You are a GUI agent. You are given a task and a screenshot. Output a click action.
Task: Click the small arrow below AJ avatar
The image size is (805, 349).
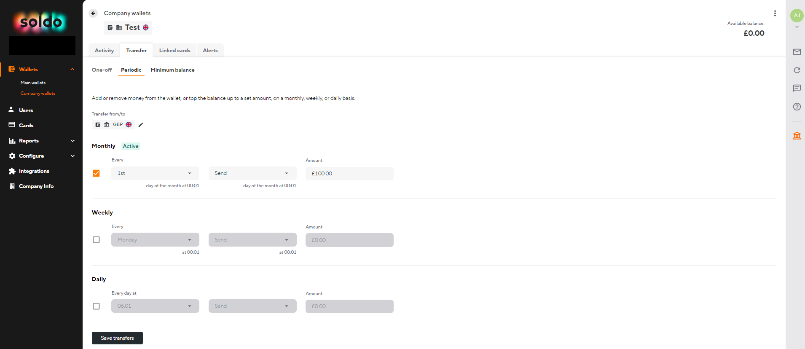point(797,27)
